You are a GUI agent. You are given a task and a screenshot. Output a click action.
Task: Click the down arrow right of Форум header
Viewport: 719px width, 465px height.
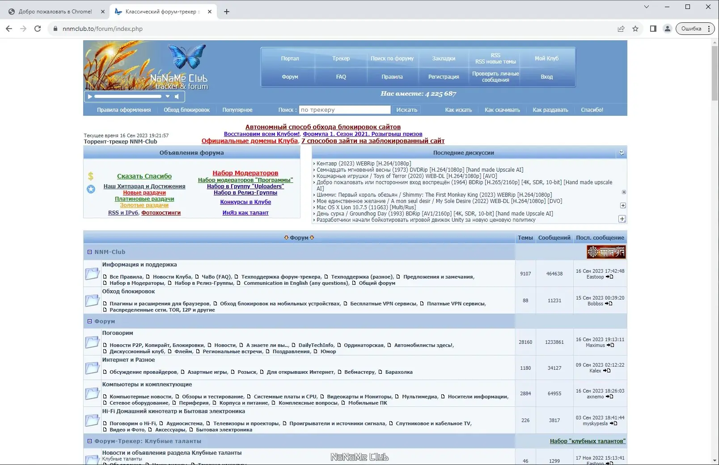point(312,237)
